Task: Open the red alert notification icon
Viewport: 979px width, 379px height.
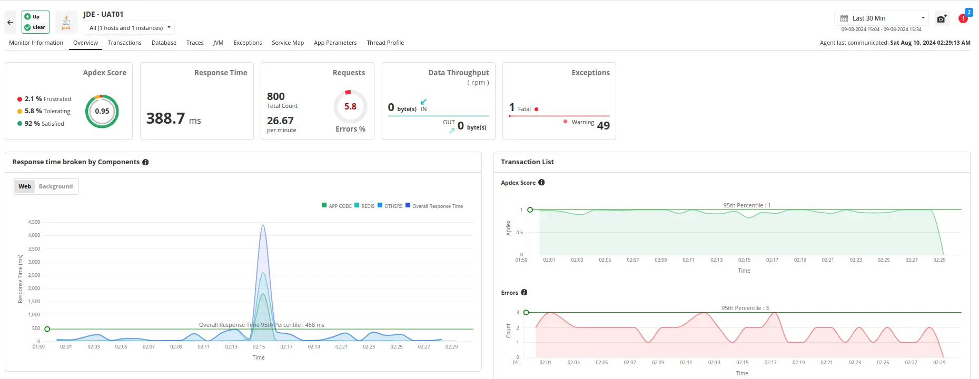Action: 963,18
